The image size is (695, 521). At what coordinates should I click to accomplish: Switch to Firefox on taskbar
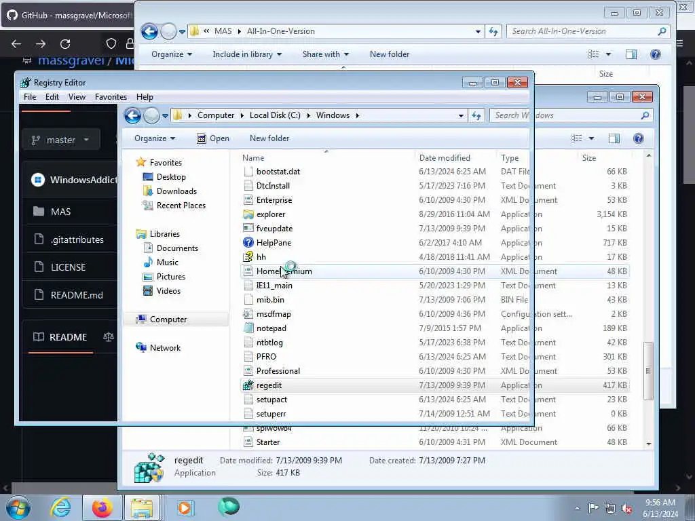point(102,507)
